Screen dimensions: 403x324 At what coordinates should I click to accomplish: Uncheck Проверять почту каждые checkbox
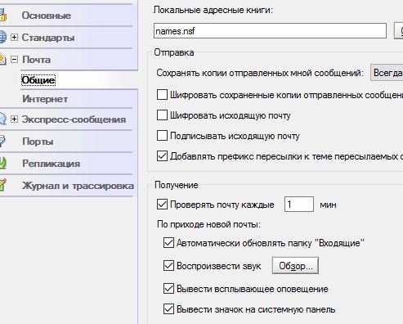pos(162,205)
